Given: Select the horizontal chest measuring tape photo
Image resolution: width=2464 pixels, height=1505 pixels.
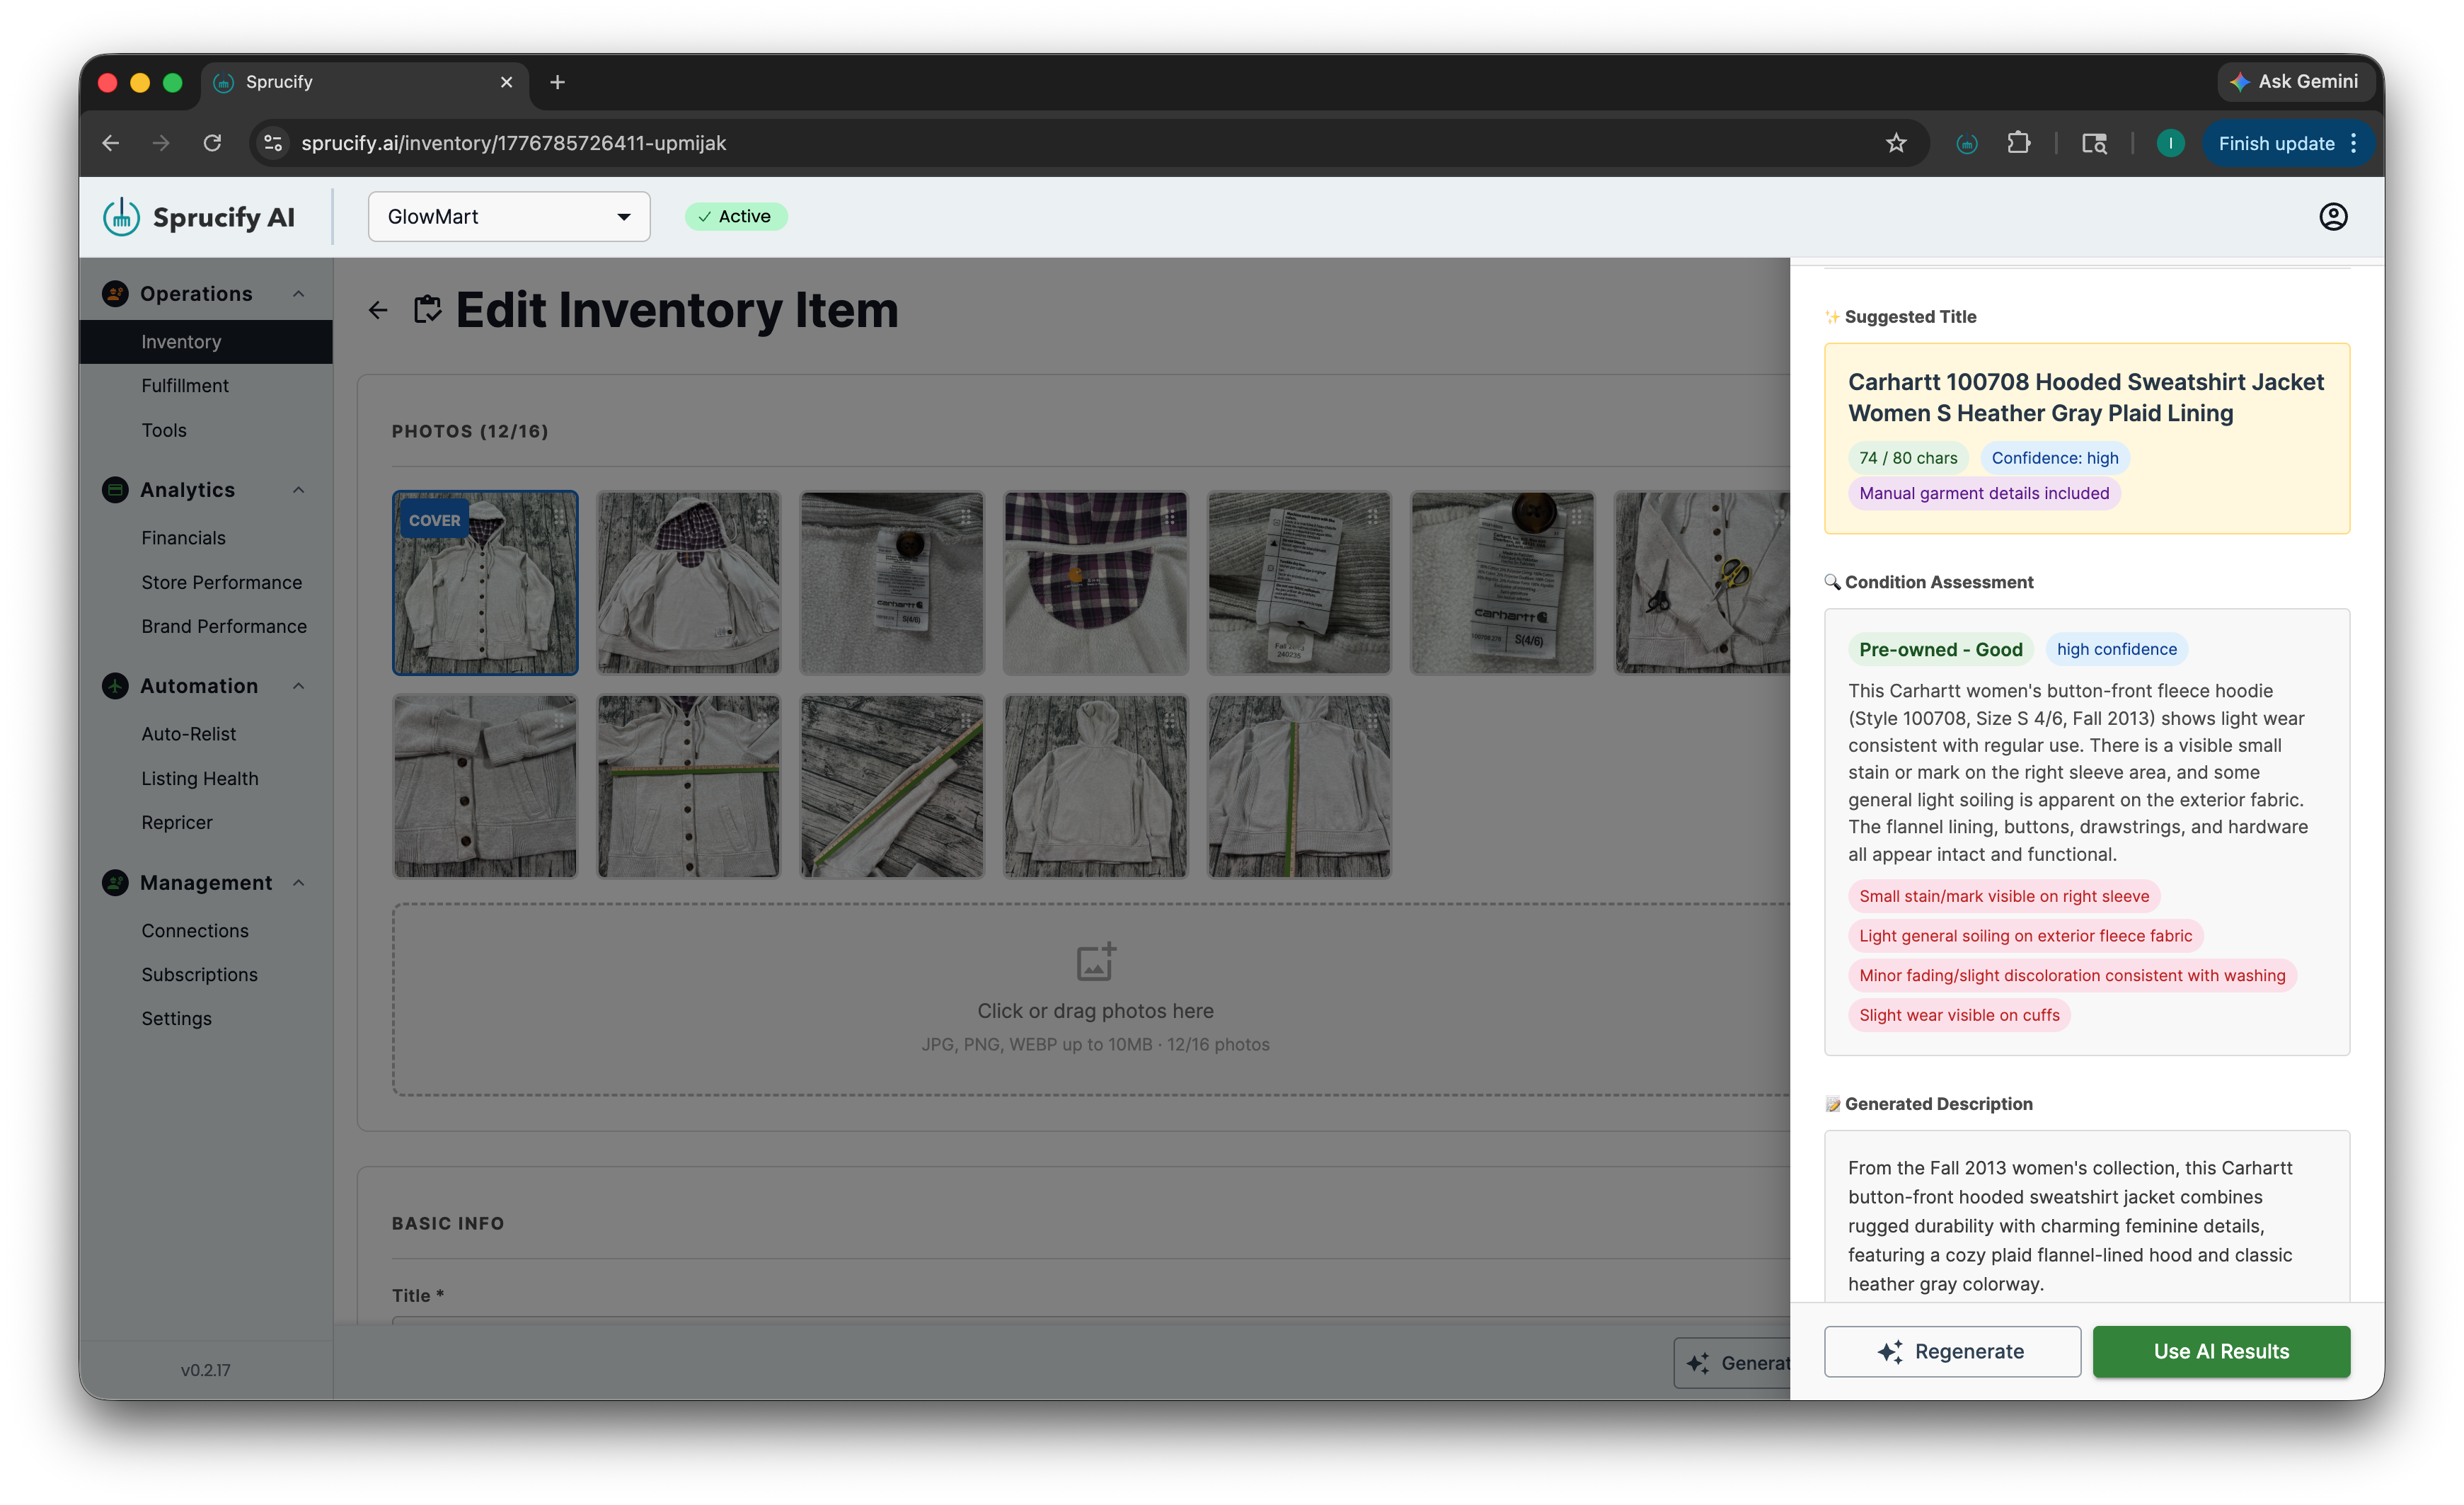Looking at the screenshot, I should (688, 786).
